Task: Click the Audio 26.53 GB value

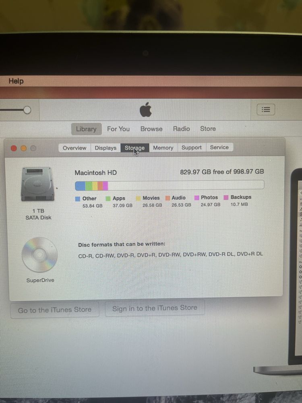Action: [x=181, y=205]
